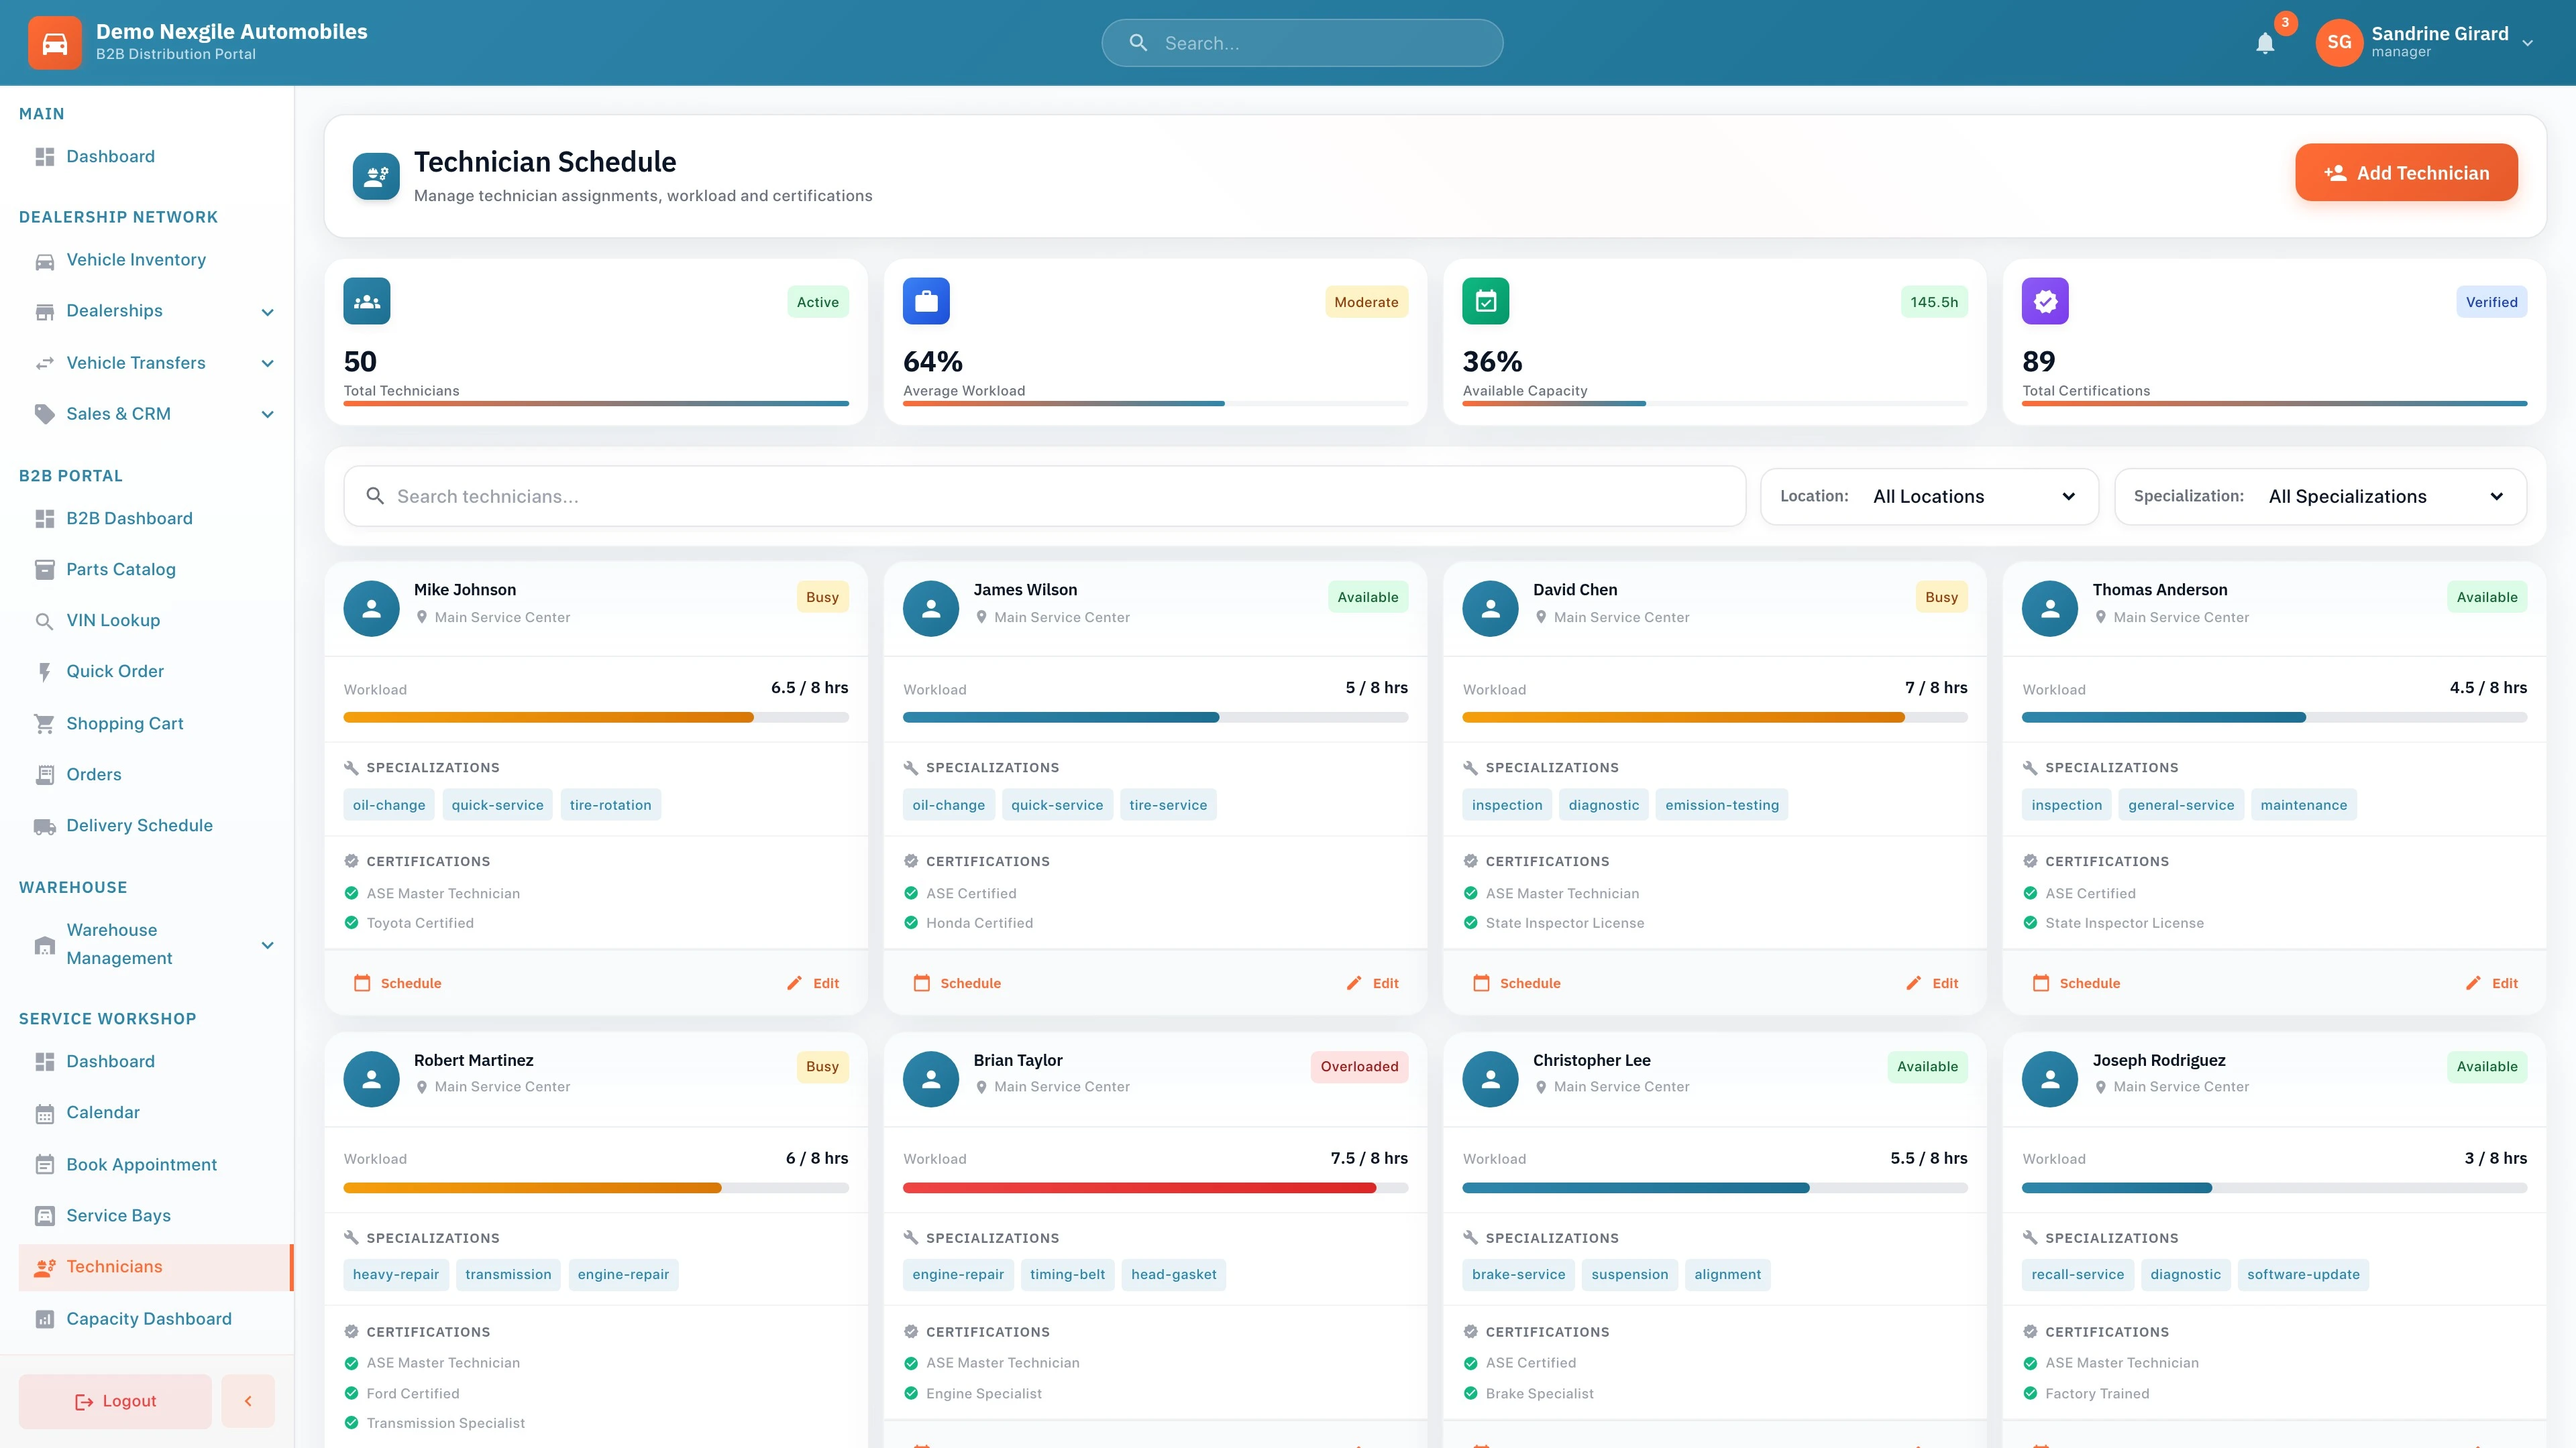The height and width of the screenshot is (1448, 2576).
Task: Click Mike Johnson's avatar icon
Action: click(x=371, y=609)
